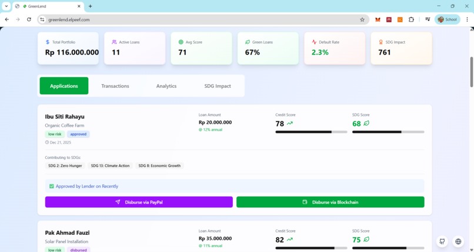Click the Avg Score circle icon
The width and height of the screenshot is (474, 252).
[181, 42]
